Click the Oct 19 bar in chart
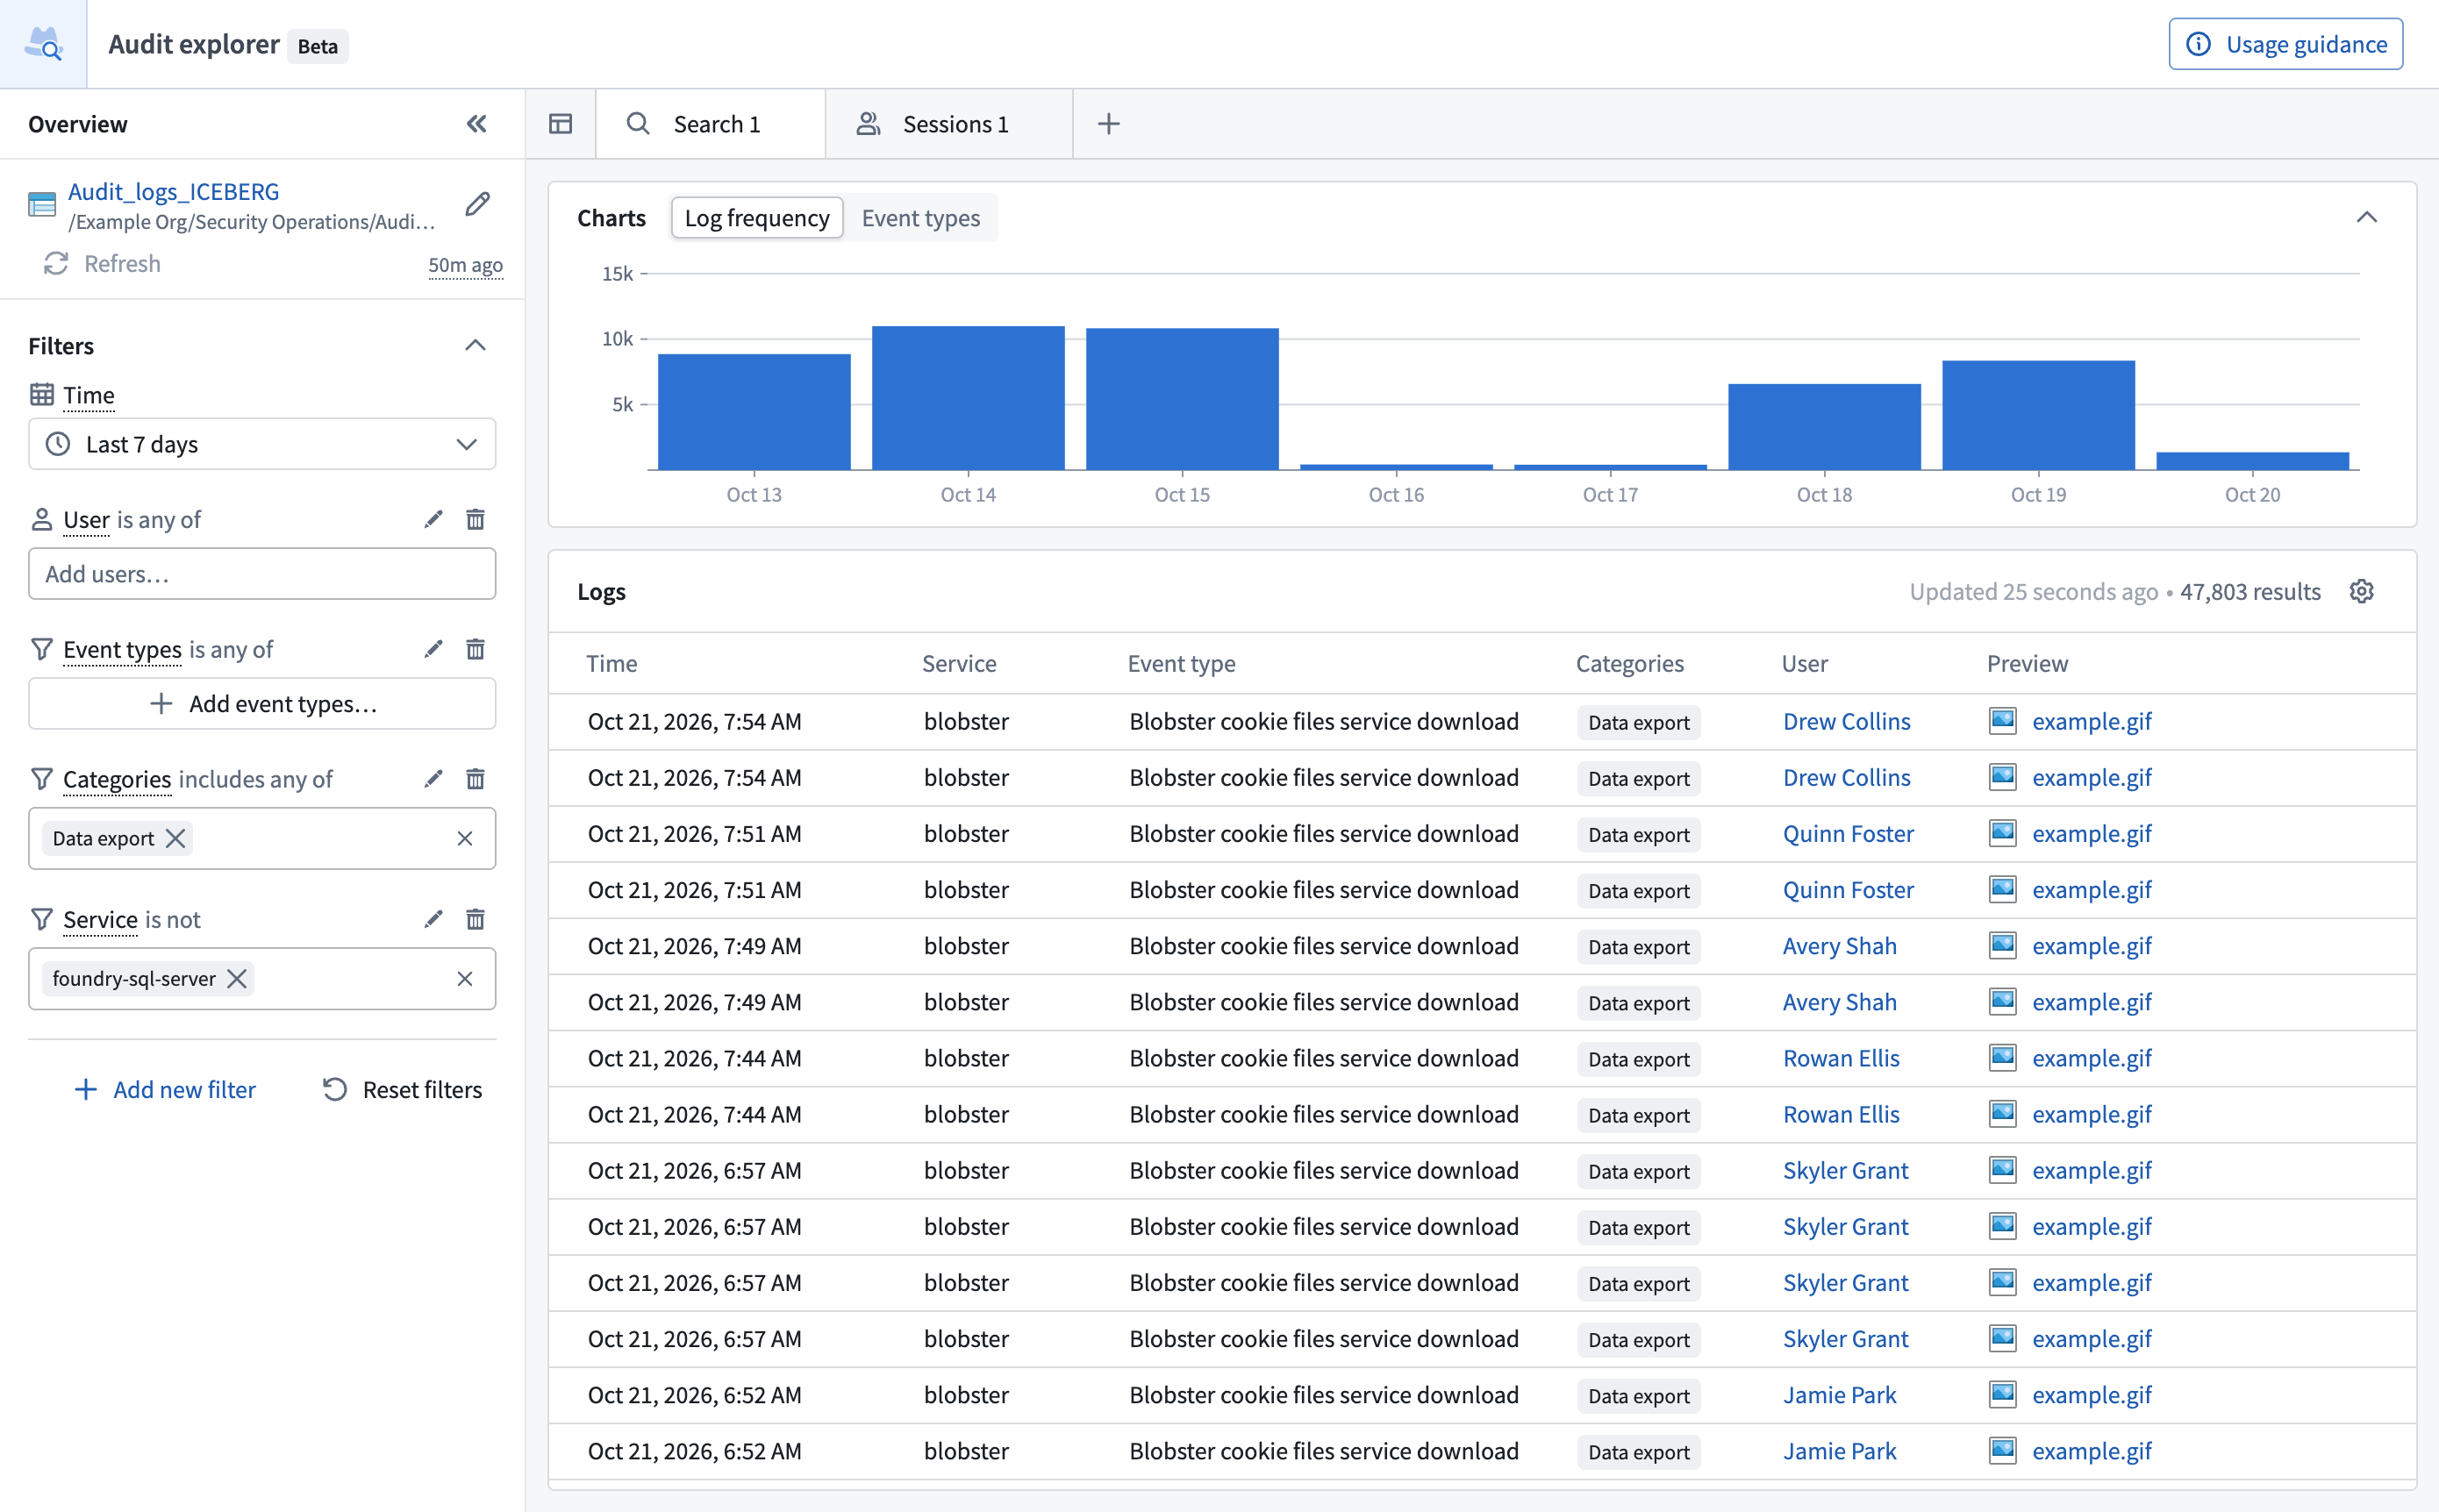The height and width of the screenshot is (1512, 2439). pos(2038,415)
